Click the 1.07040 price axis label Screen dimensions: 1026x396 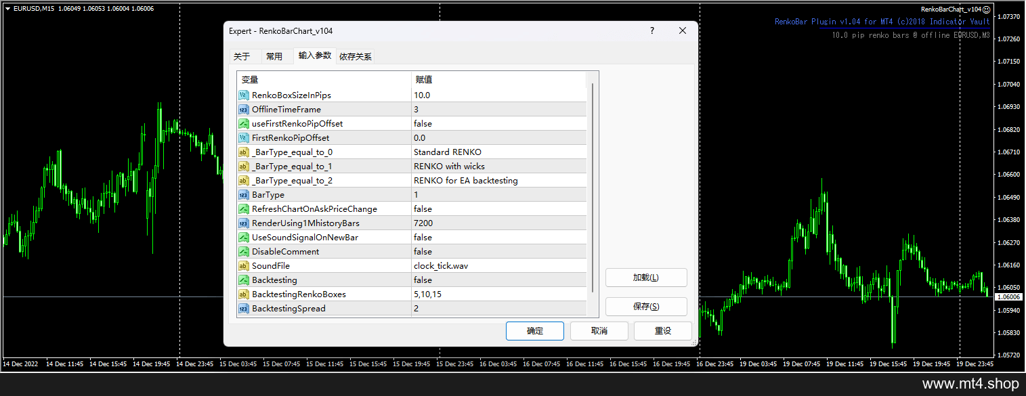click(x=1009, y=84)
